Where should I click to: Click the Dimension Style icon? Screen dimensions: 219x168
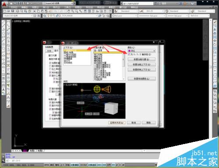141,11
